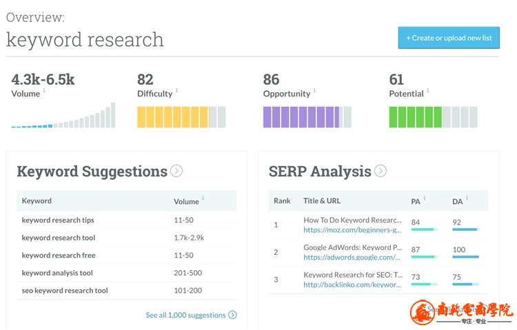Open the backlinko.com keyword result URL
Image resolution: width=517 pixels, height=330 pixels.
352,285
